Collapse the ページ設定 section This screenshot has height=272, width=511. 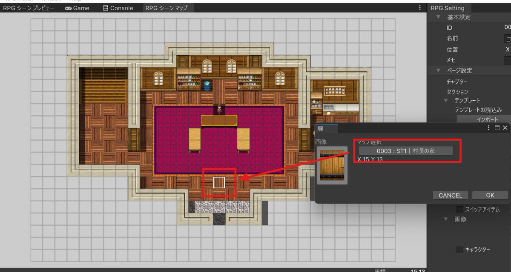(439, 71)
